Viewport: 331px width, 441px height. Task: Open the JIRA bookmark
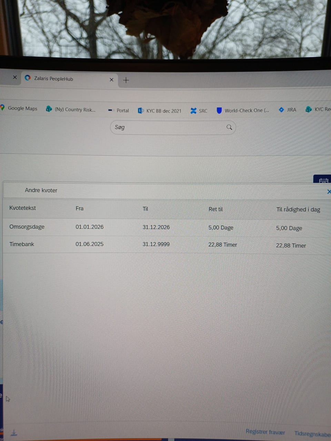click(287, 110)
